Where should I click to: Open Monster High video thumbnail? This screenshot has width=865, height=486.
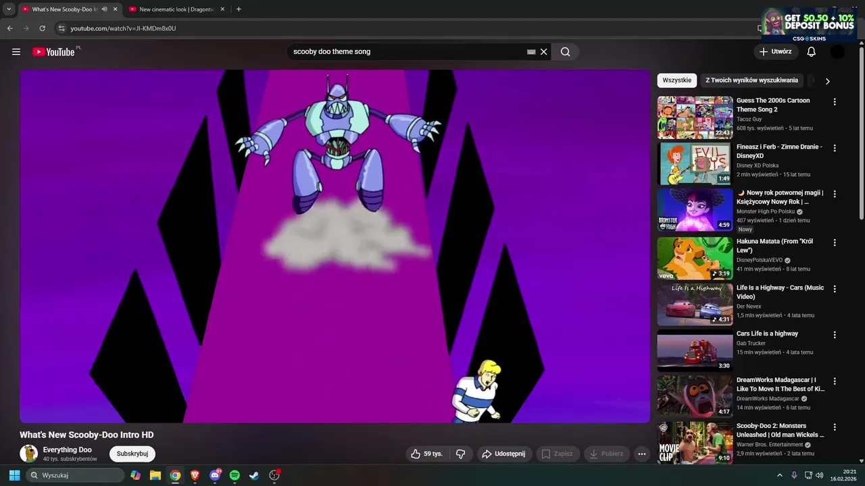[695, 210]
